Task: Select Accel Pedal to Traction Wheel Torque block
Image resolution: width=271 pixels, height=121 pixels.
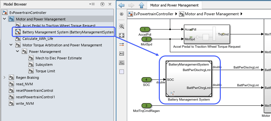Action: 207,34
